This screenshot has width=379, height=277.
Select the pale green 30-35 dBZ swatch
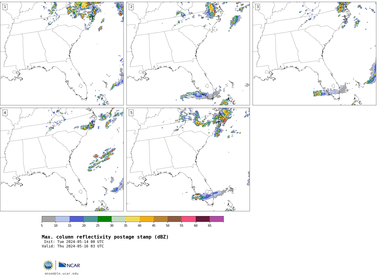point(118,219)
